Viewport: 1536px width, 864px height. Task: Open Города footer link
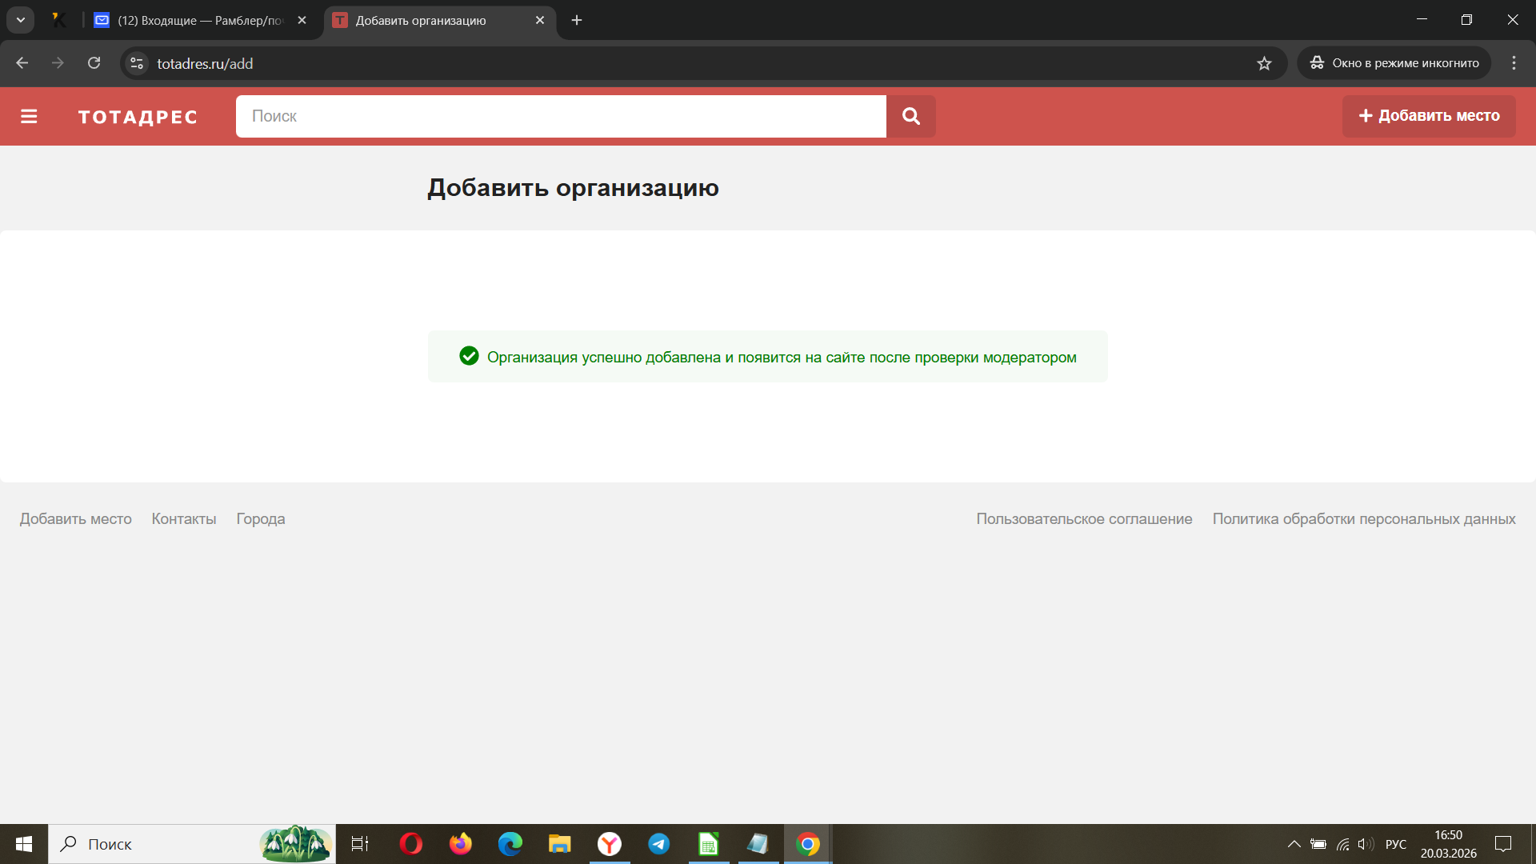(261, 518)
